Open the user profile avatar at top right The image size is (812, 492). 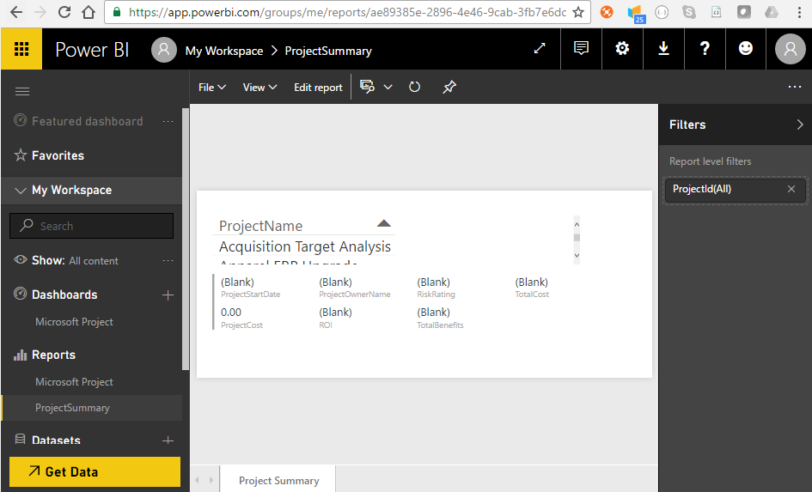tap(790, 49)
